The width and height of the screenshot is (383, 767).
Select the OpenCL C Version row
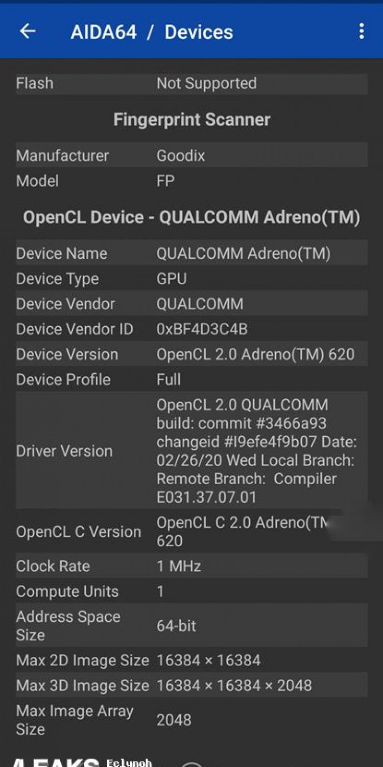pos(192,531)
